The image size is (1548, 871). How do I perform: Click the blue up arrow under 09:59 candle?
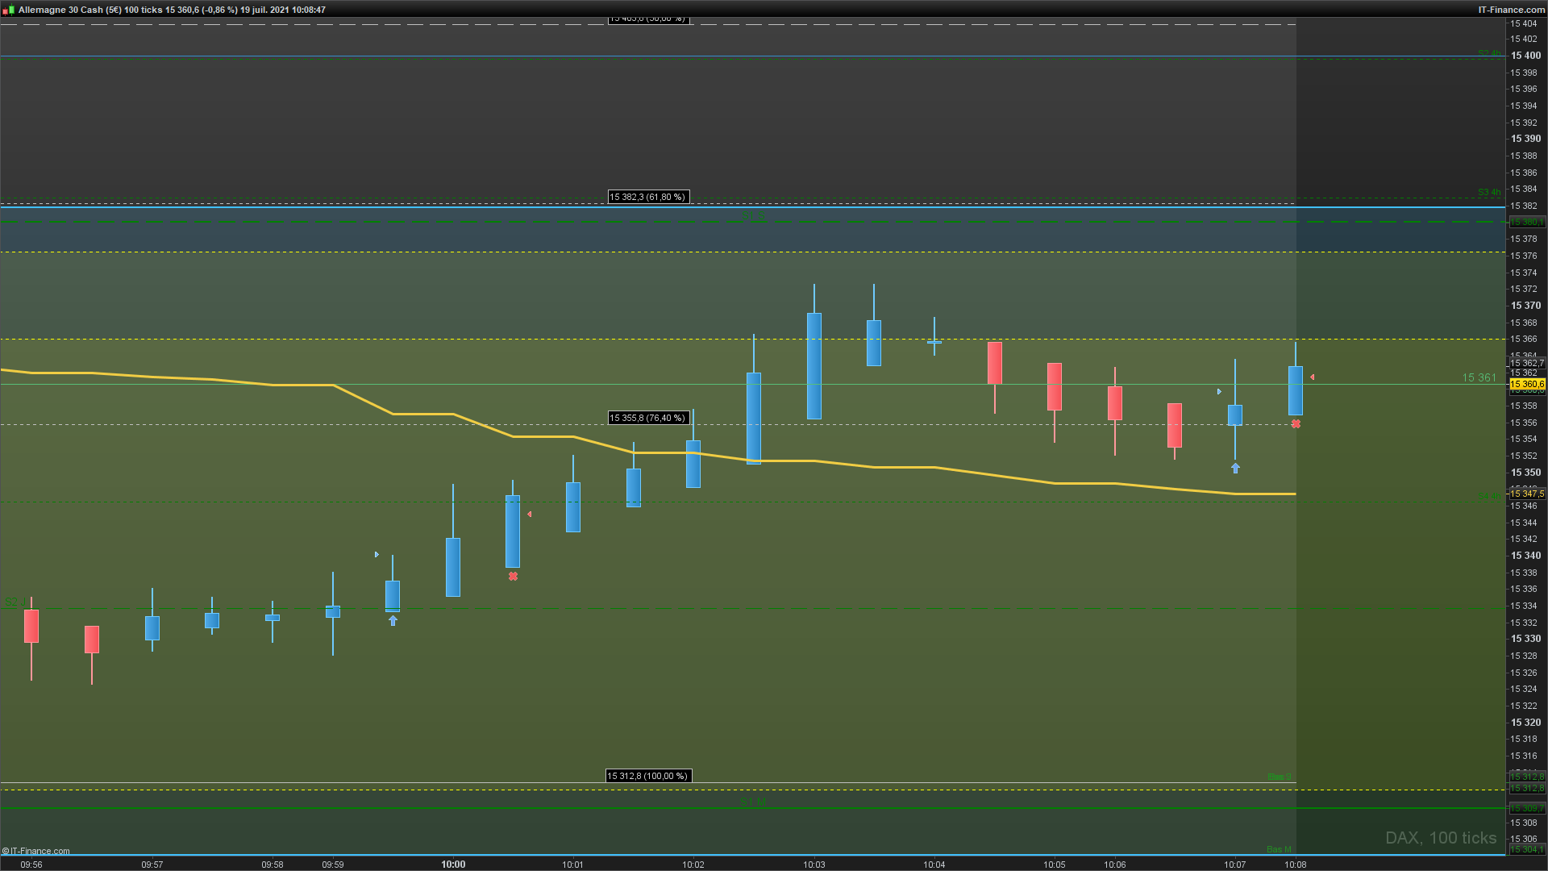coord(393,621)
